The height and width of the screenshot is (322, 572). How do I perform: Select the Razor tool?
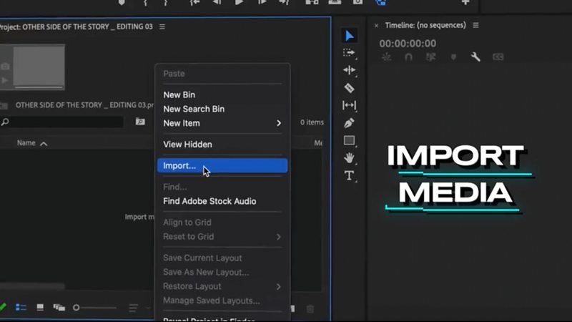point(349,88)
